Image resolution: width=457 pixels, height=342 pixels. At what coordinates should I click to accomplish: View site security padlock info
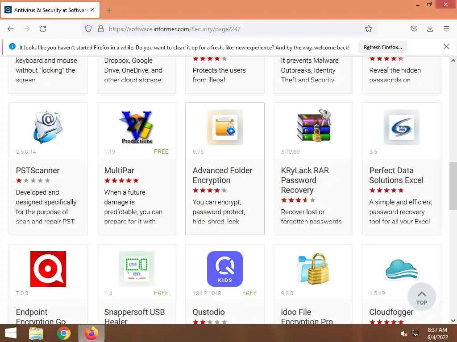(101, 28)
